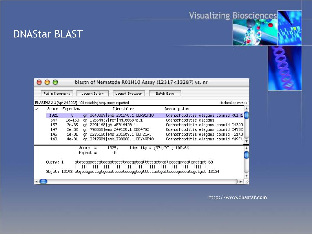
Task: Sort results by the Score column header
Action: (52, 109)
